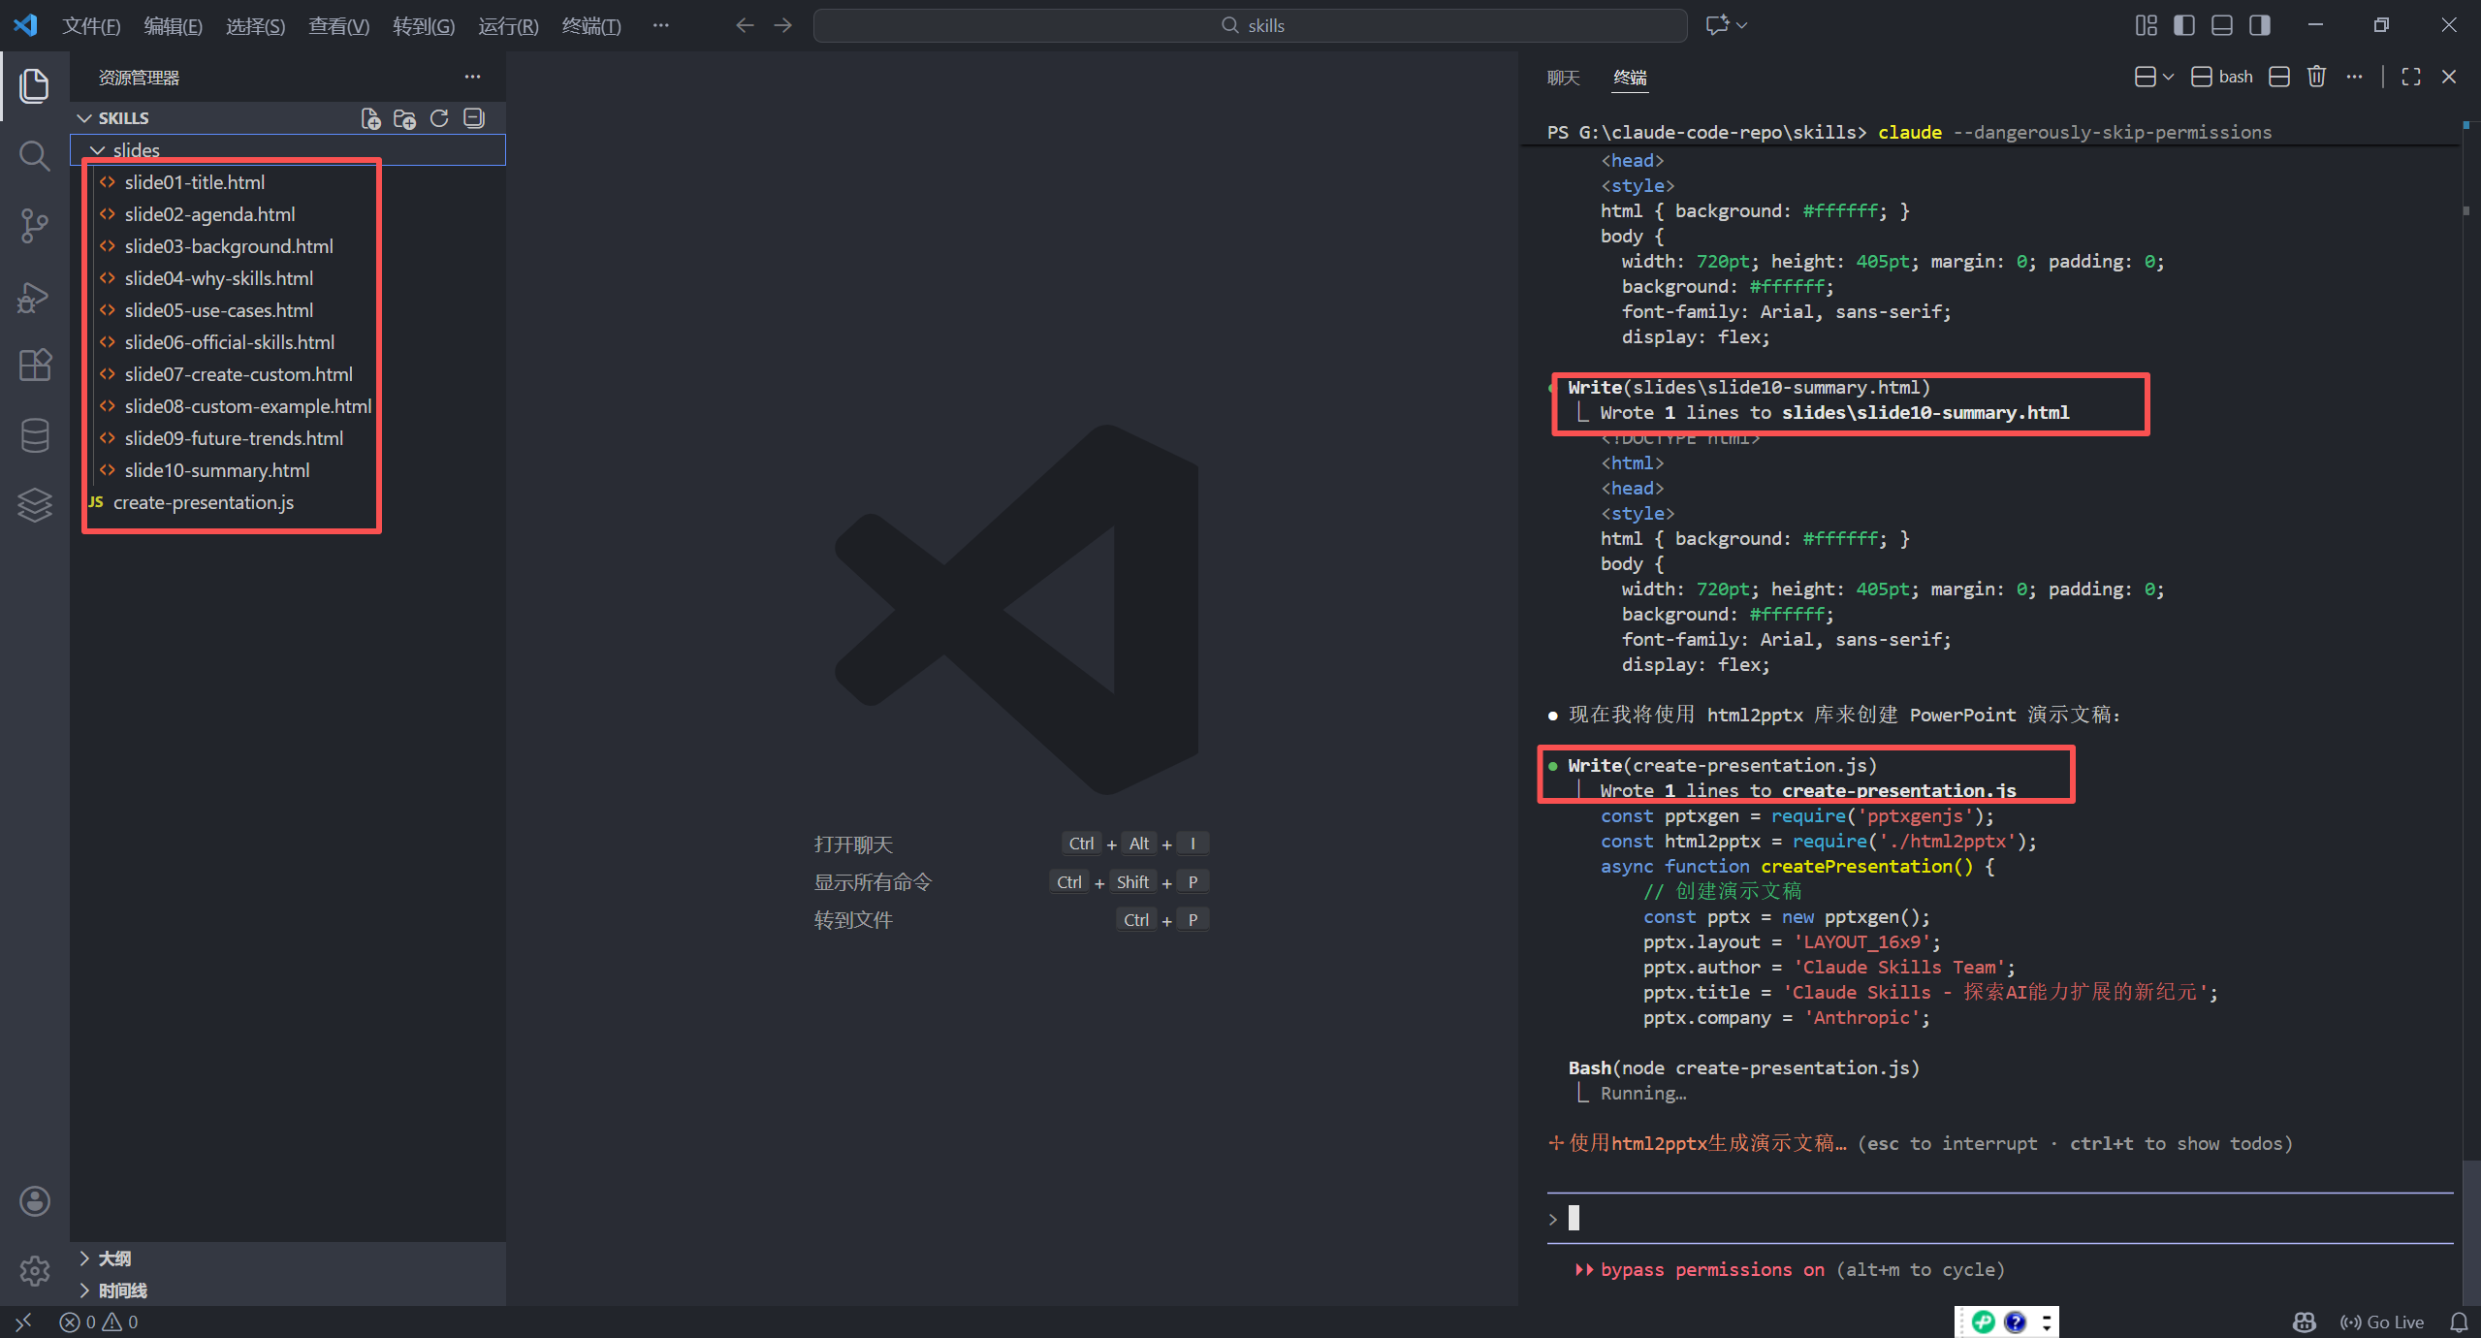Create a new folder in SKILLS
This screenshot has width=2481, height=1338.
tap(404, 118)
